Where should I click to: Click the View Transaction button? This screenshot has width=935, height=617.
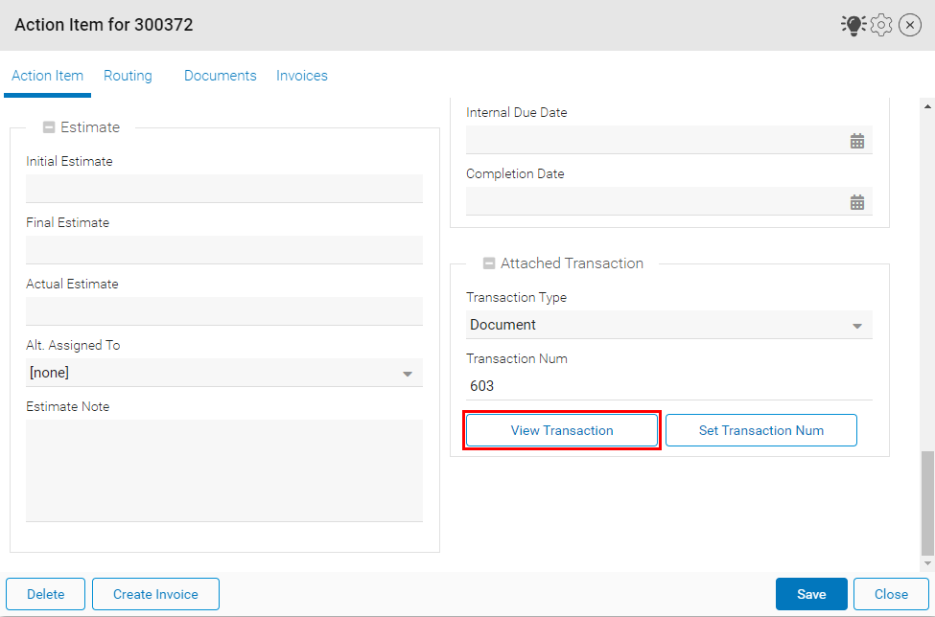562,430
